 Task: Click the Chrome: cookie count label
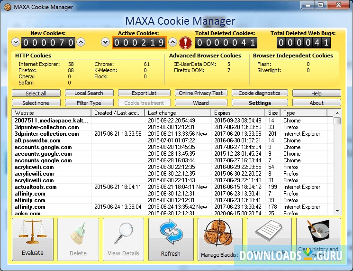pos(104,64)
